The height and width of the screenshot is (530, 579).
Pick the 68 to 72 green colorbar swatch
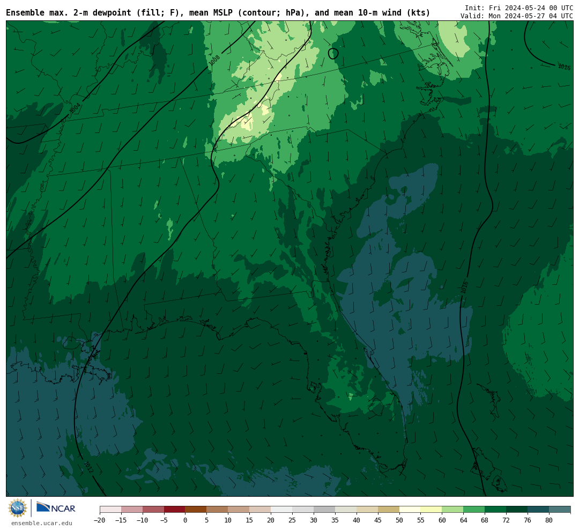[x=496, y=510]
